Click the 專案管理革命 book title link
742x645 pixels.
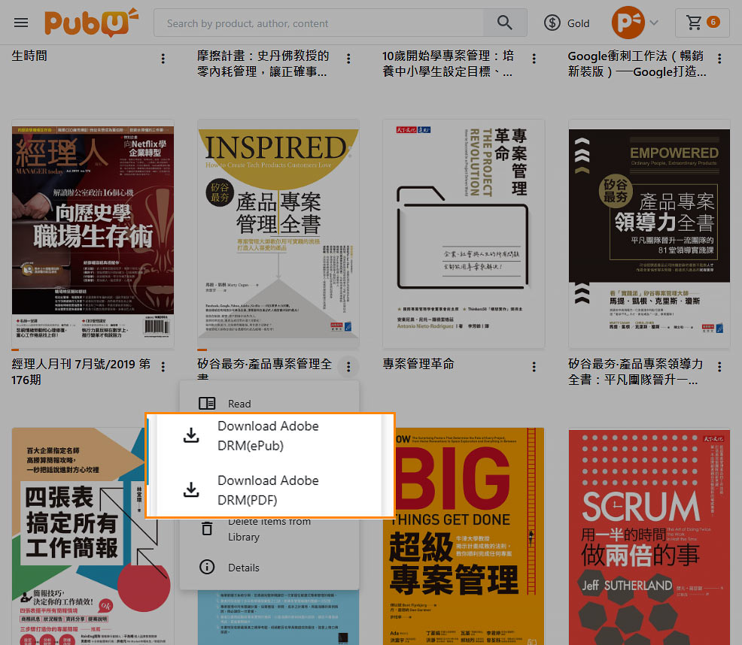(418, 364)
